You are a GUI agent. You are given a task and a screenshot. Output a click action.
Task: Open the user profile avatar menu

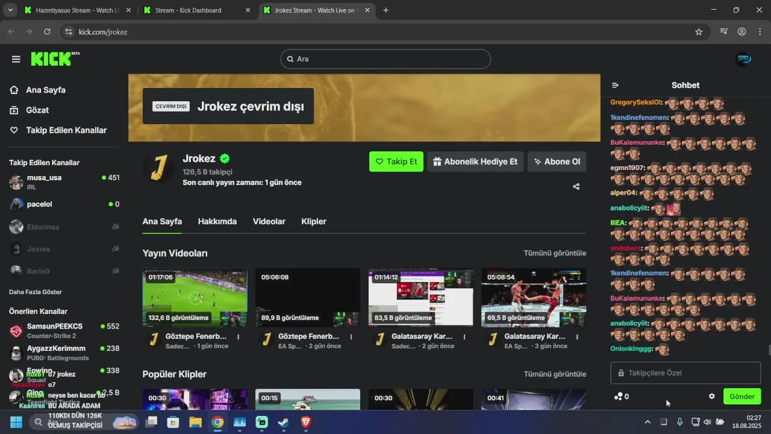(x=743, y=59)
